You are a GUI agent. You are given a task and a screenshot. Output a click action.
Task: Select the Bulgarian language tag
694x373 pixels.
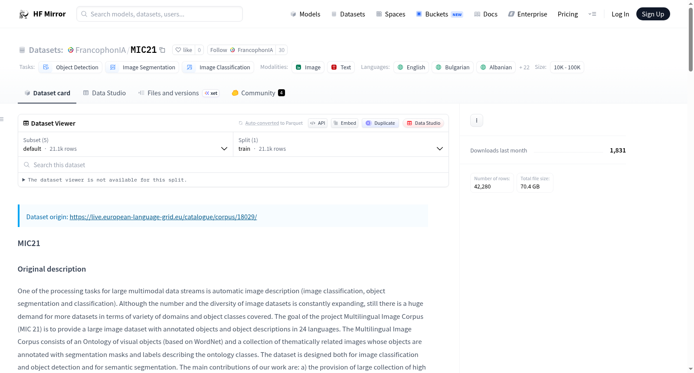(452, 67)
